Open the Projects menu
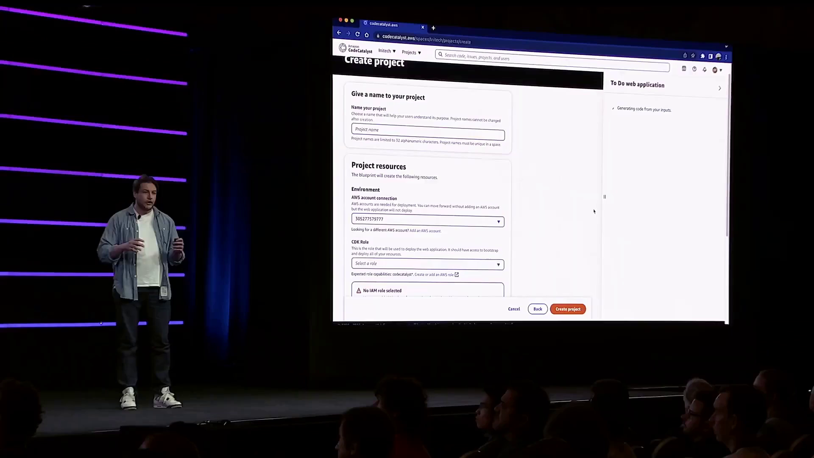Viewport: 814px width, 458px height. point(411,53)
